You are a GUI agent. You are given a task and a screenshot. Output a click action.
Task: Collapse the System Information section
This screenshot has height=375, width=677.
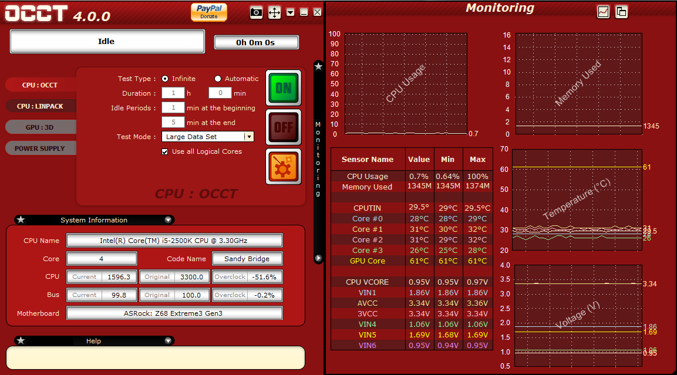168,219
